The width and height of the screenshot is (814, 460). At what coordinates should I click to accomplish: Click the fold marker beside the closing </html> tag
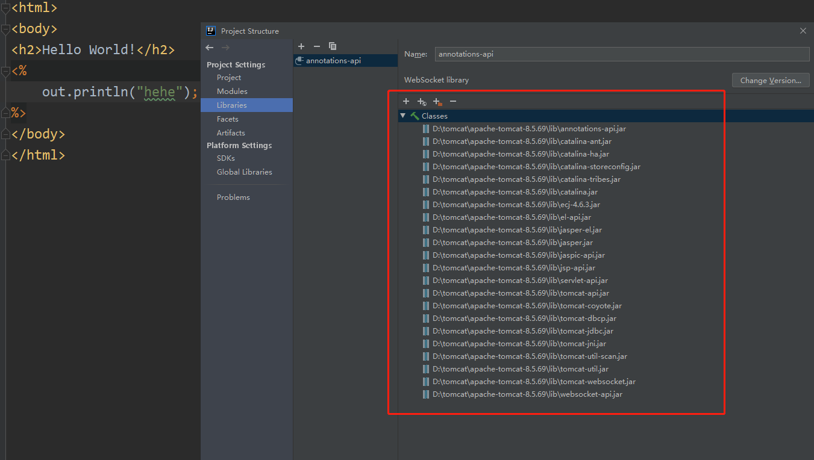coord(5,155)
